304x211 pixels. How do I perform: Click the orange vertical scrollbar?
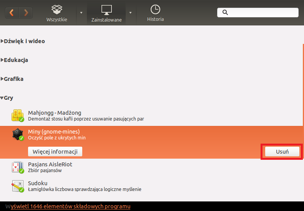[303, 101]
